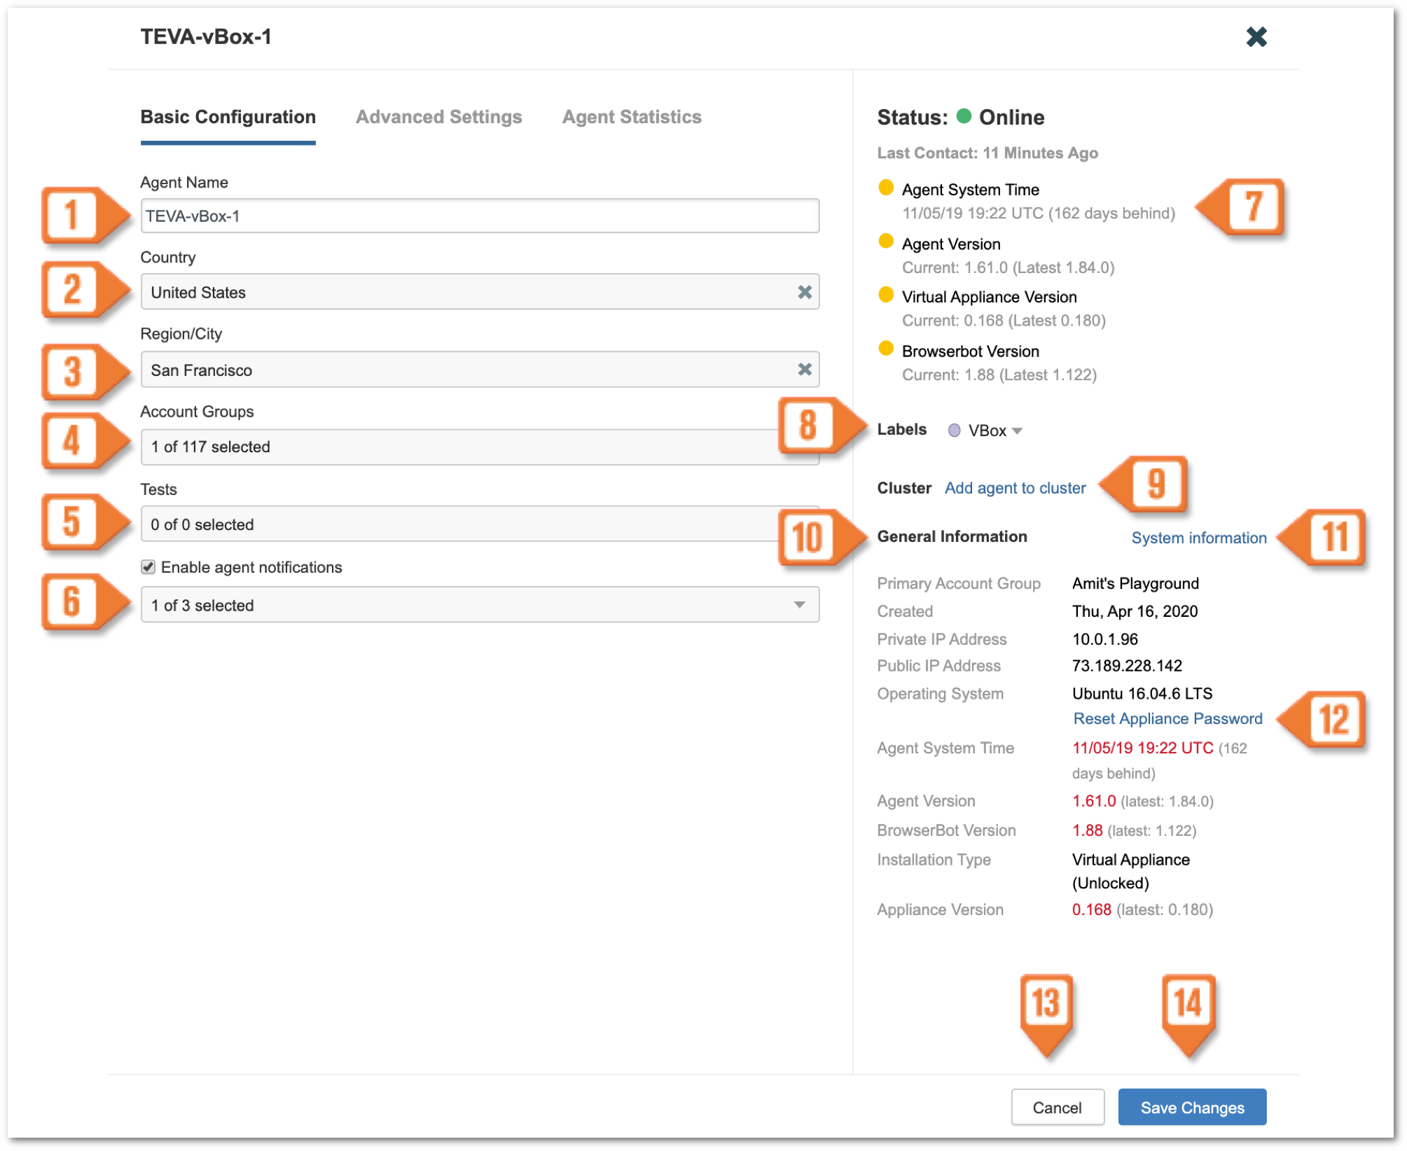Open the notifications '1 of 3 selected' dropdown
This screenshot has width=1407, height=1151.
pyautogui.click(x=799, y=605)
